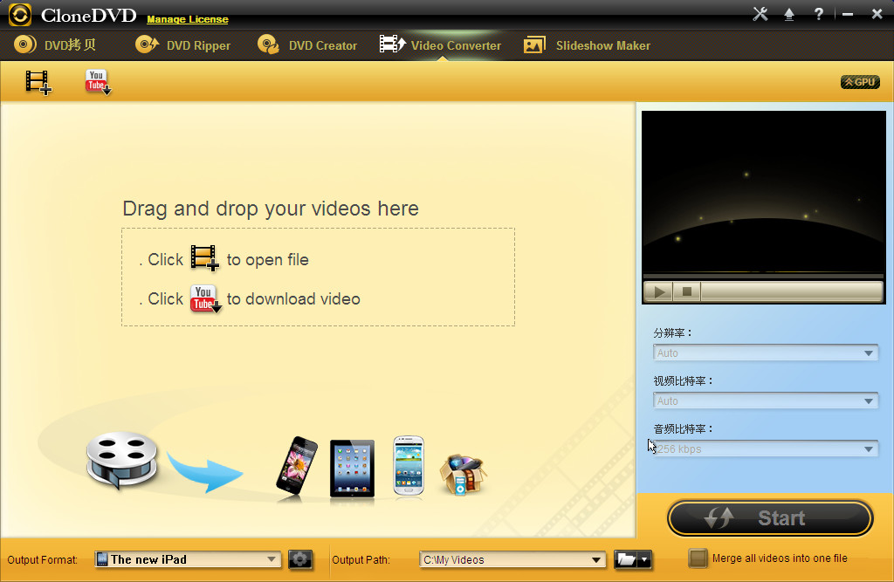The height and width of the screenshot is (582, 894).
Task: Open the DVD Creator tab
Action: (x=307, y=45)
